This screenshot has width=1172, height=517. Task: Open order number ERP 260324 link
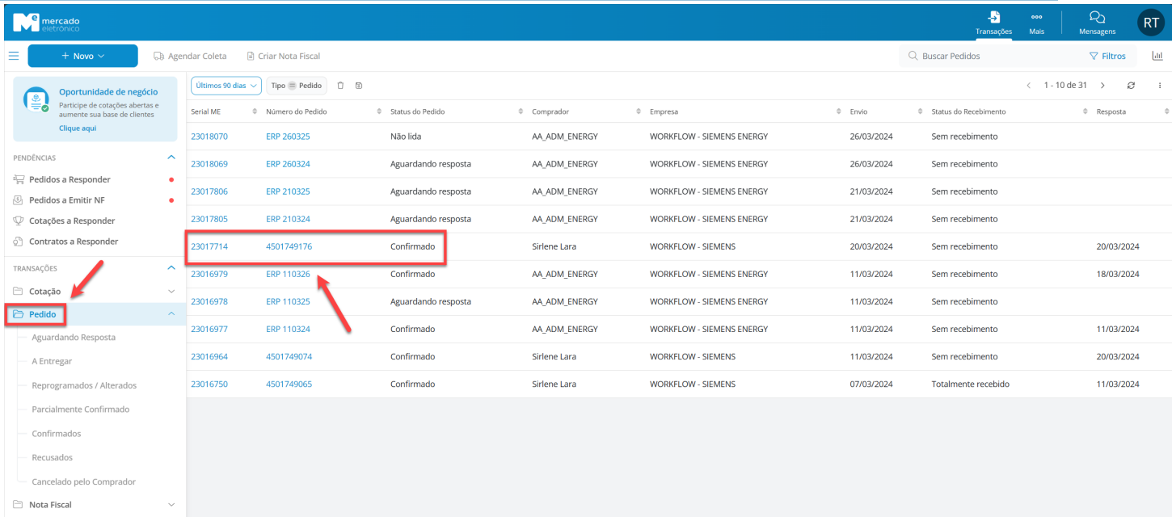pos(288,164)
